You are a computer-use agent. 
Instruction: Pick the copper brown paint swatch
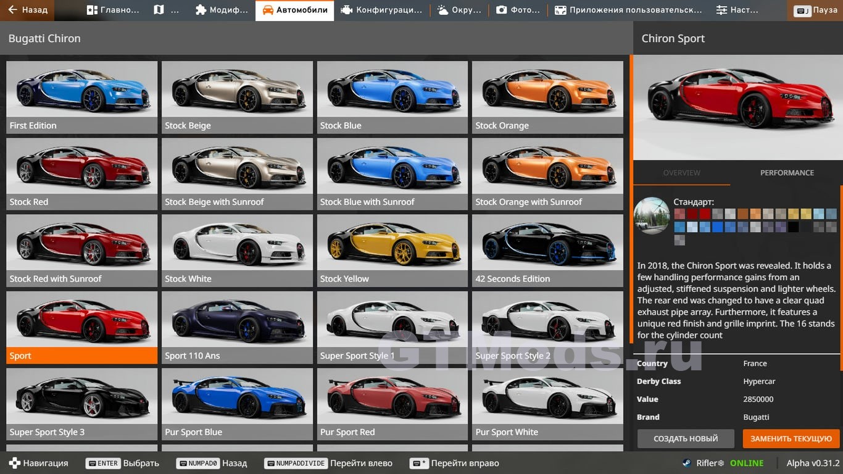click(x=742, y=214)
